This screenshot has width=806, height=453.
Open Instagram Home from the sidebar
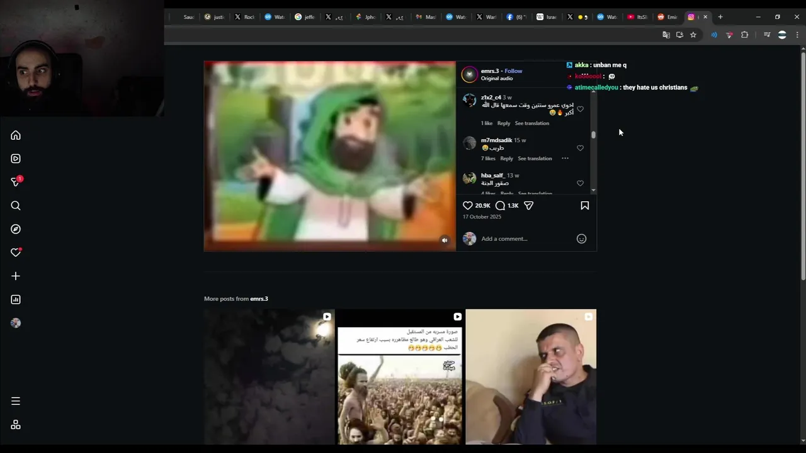(16, 135)
